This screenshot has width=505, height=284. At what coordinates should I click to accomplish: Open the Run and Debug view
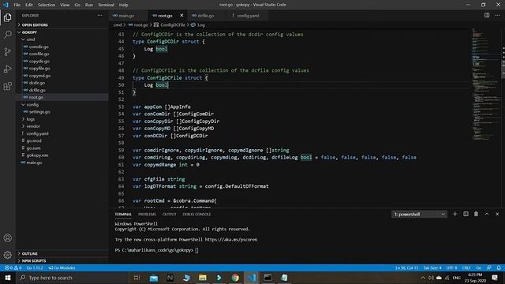click(x=8, y=69)
